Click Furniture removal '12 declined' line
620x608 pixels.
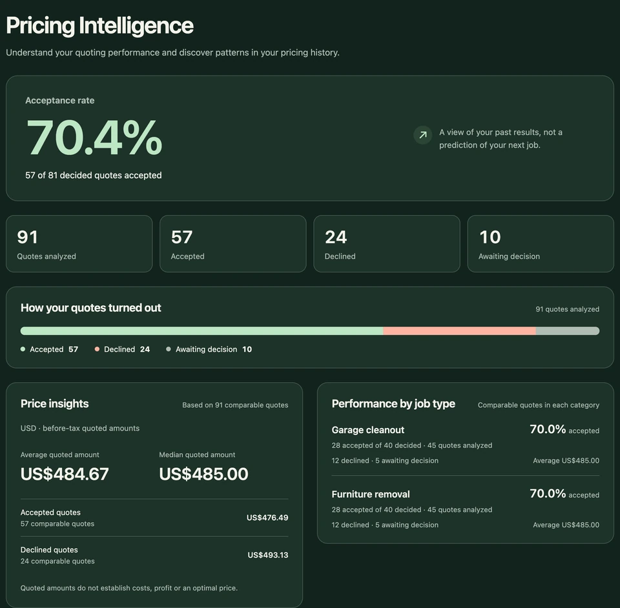(385, 525)
